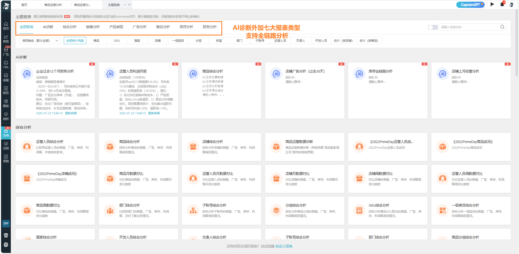Select 销售分析 category tab

click(x=93, y=27)
